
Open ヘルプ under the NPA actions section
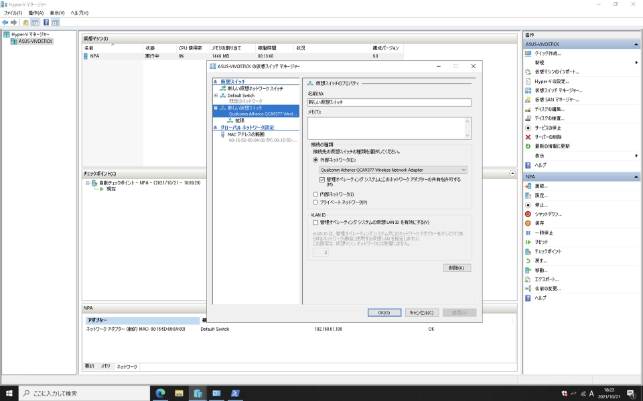click(x=540, y=298)
